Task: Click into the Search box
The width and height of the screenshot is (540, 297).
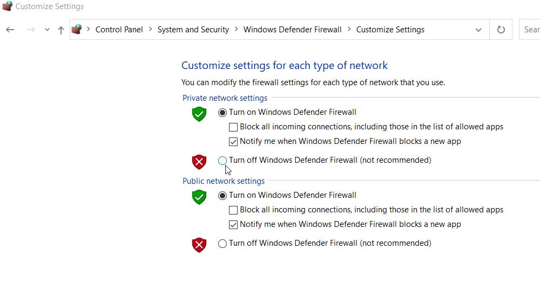Action: (x=530, y=30)
